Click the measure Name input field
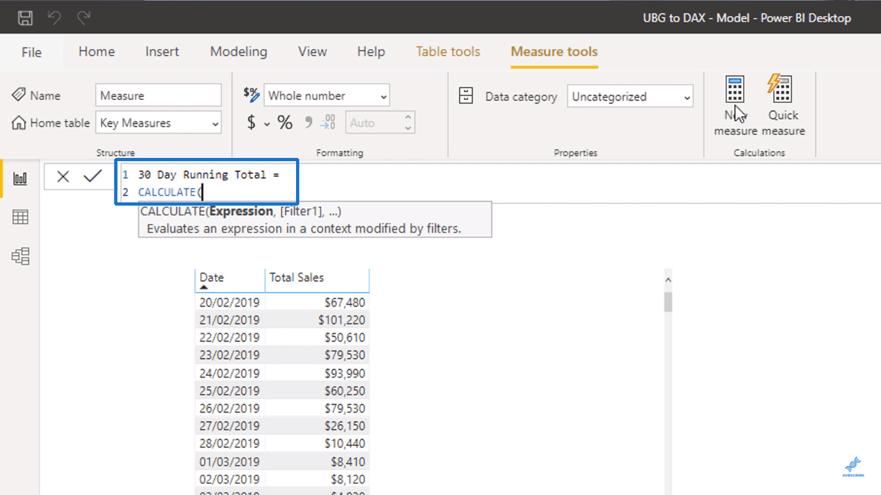 [159, 95]
